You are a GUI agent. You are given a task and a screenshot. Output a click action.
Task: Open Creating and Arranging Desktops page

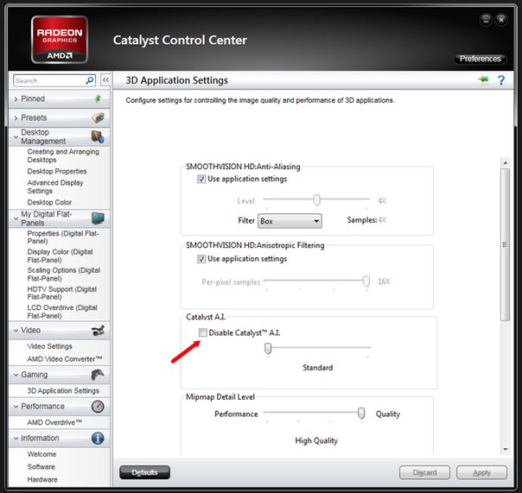(x=63, y=155)
